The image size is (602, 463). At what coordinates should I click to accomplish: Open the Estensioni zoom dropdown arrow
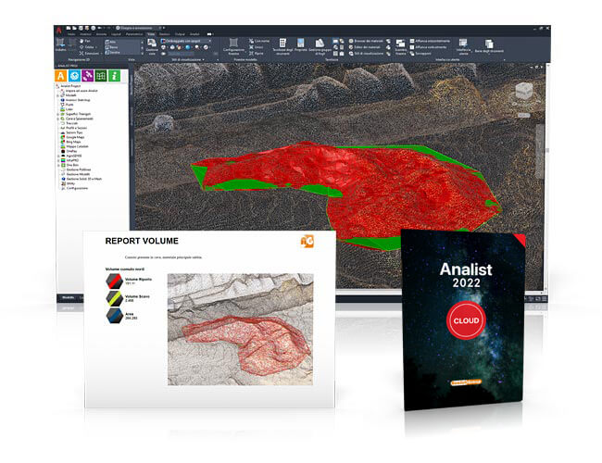point(101,54)
